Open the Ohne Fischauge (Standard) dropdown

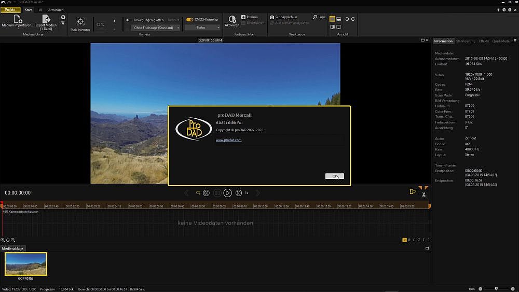[x=156, y=27]
